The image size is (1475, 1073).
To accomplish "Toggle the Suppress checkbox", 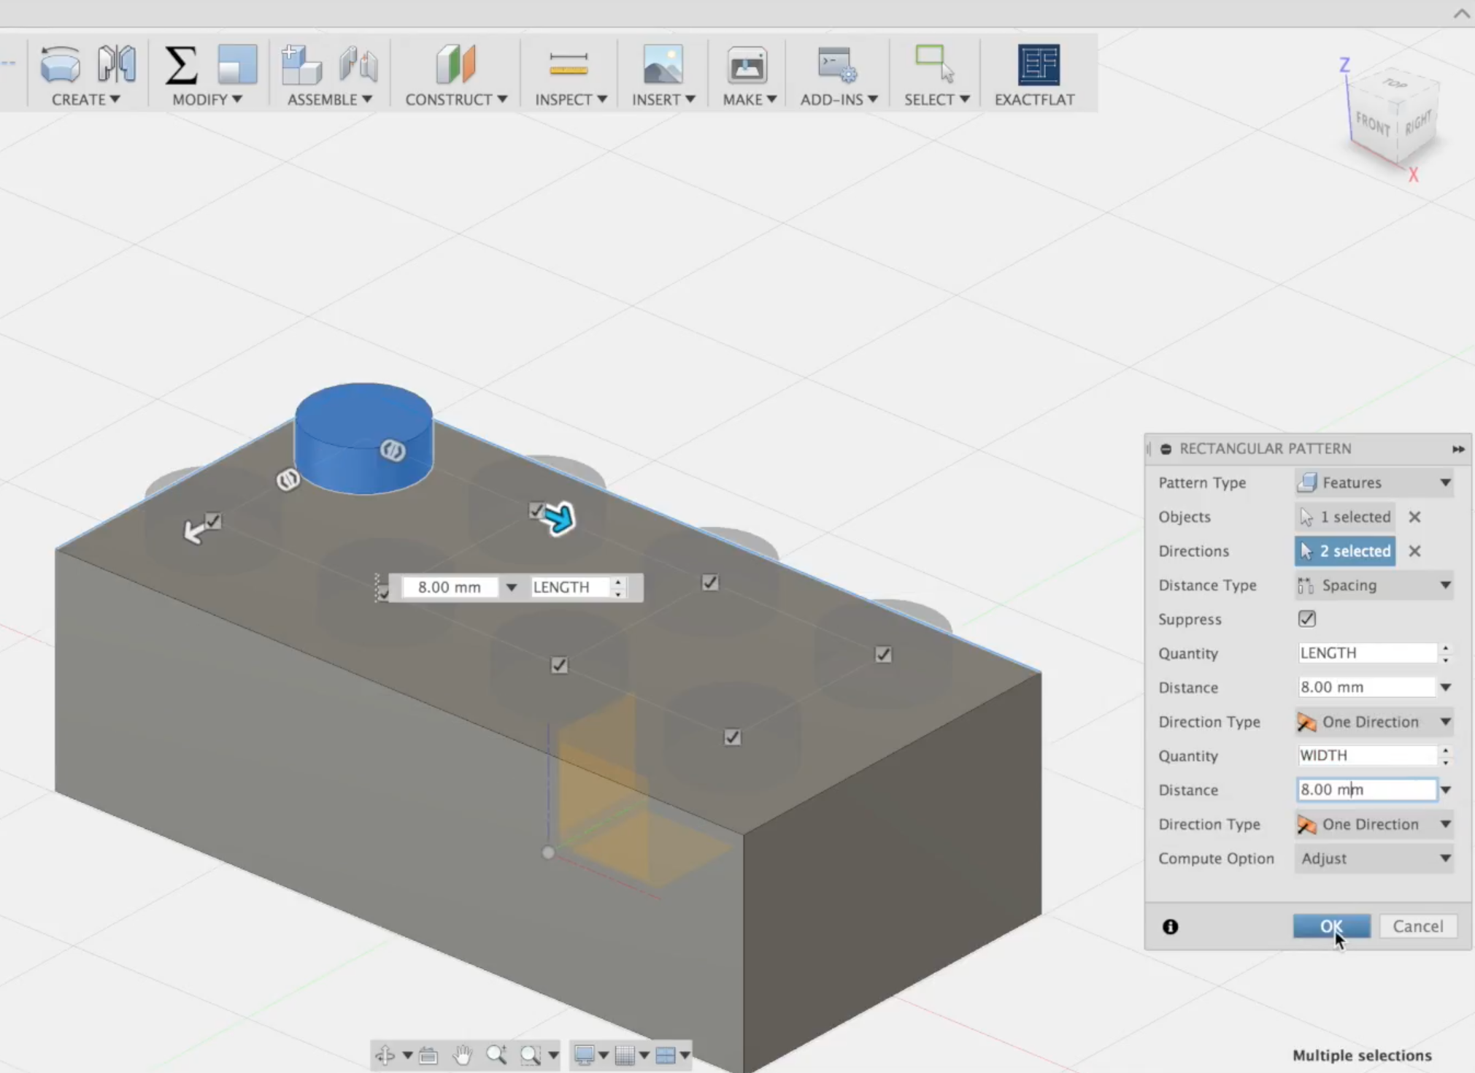I will (1306, 619).
